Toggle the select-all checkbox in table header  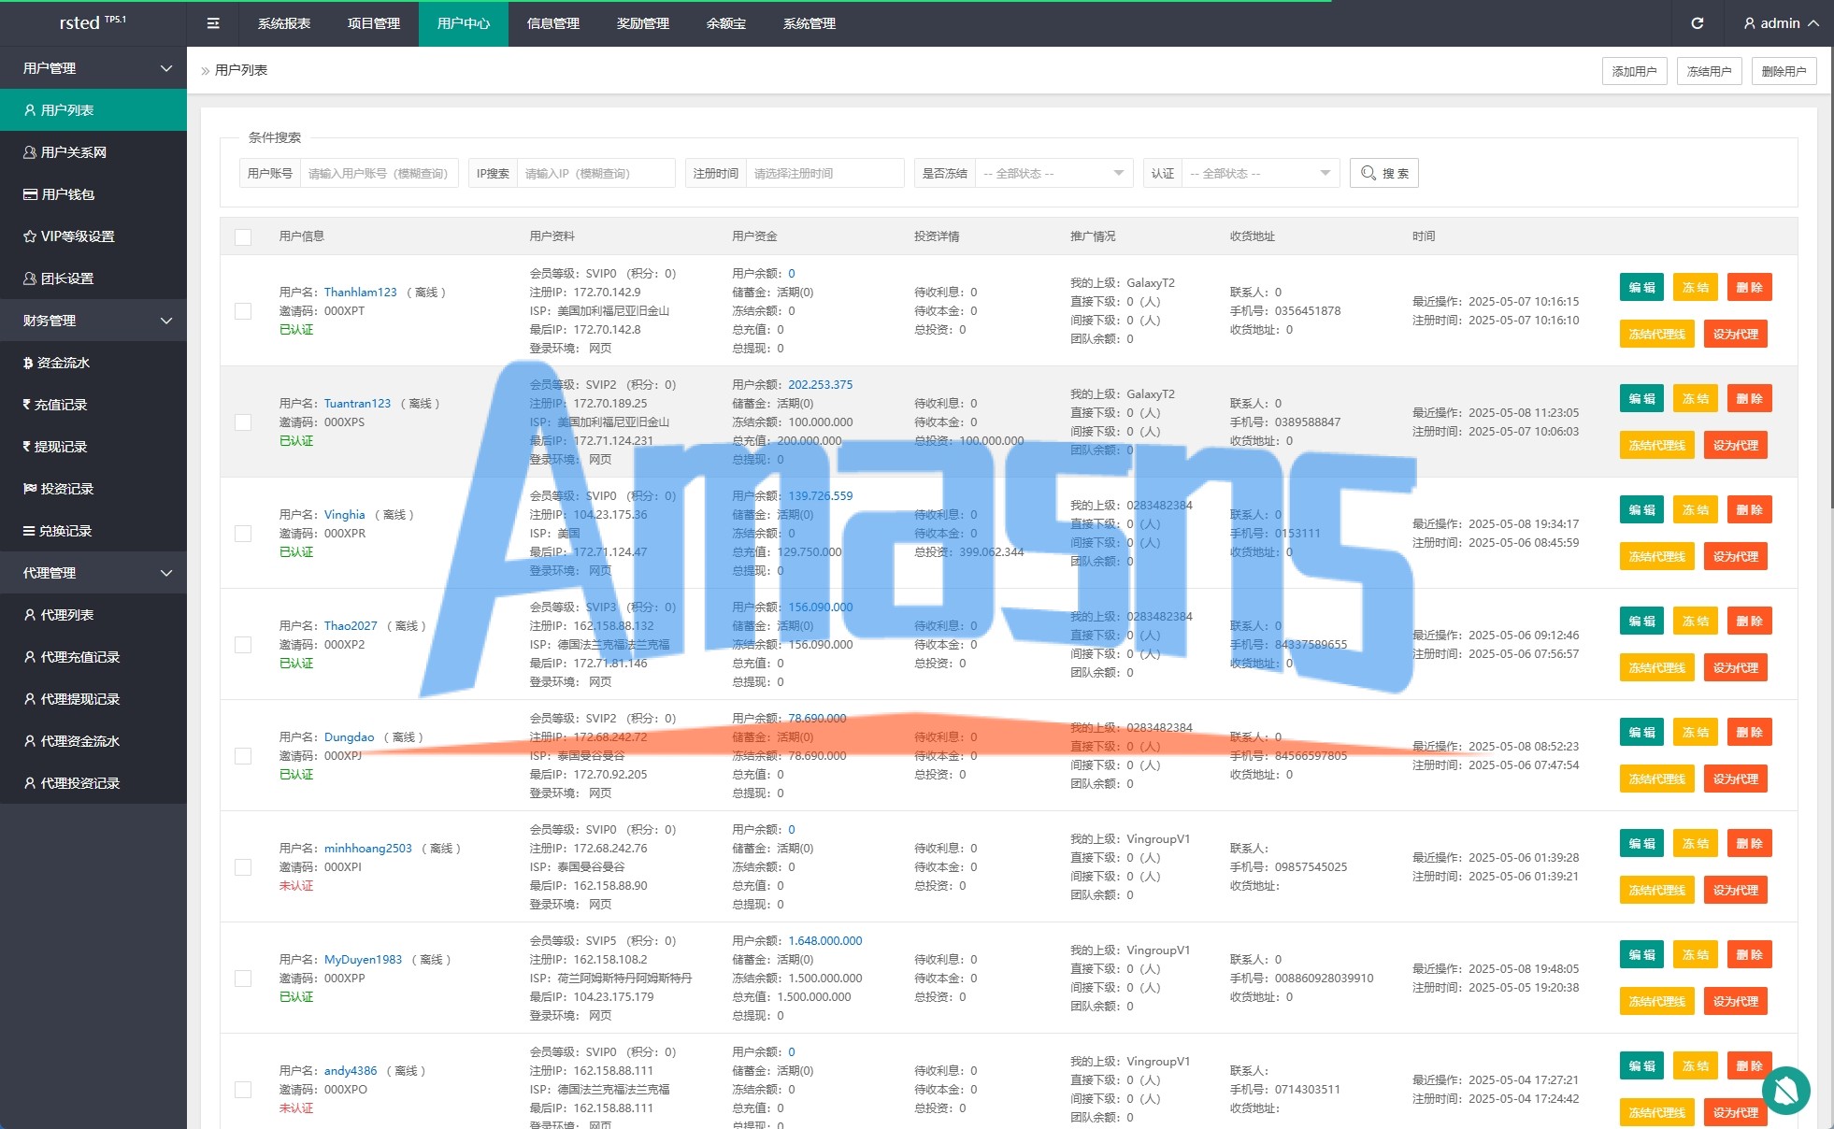point(243,236)
